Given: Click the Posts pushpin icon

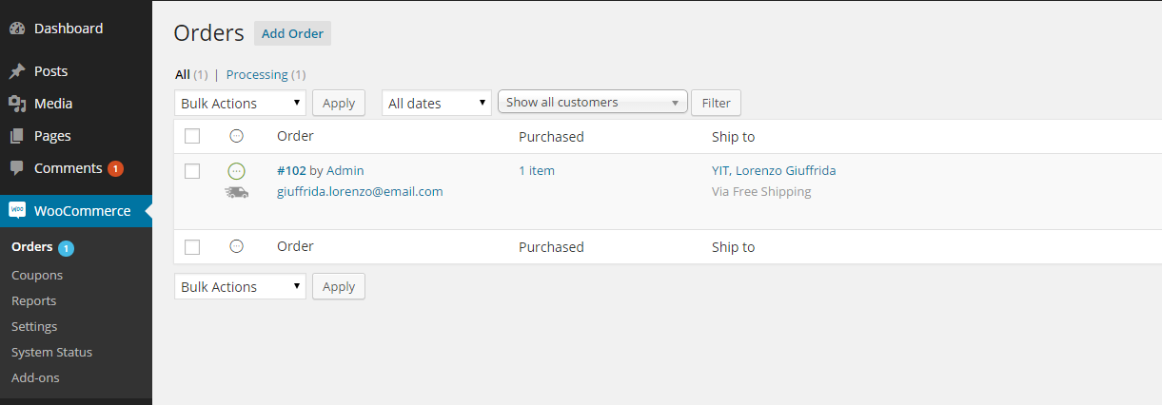Looking at the screenshot, I should 17,71.
